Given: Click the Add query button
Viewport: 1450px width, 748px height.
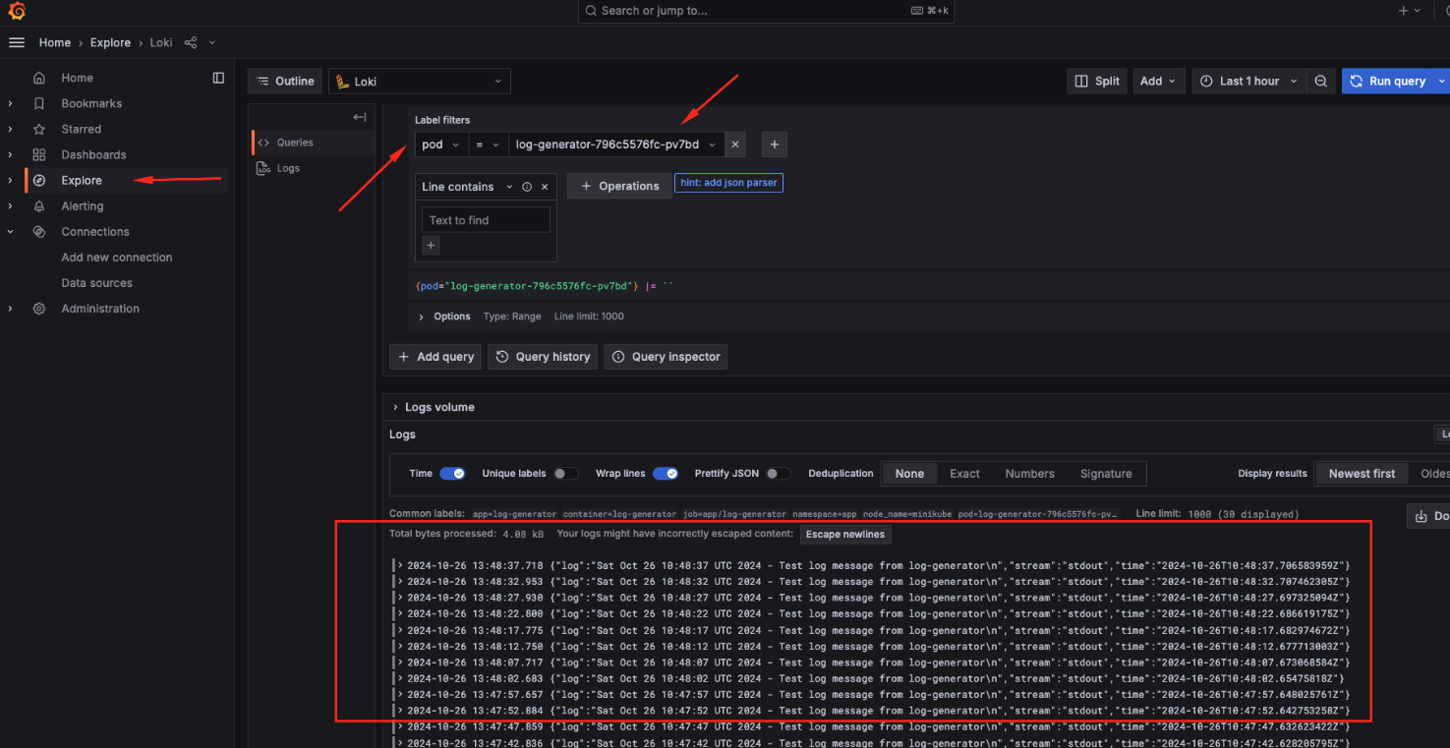Looking at the screenshot, I should [435, 357].
